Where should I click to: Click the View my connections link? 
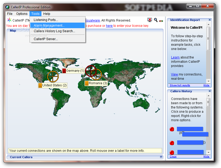[x=175, y=74]
